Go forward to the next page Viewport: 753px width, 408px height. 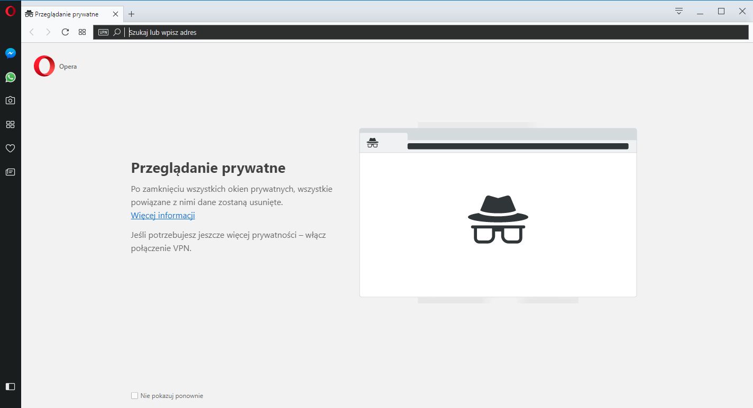[x=48, y=32]
